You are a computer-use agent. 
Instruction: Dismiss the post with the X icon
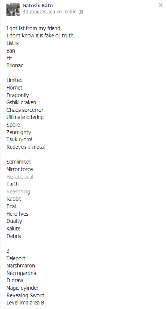tap(161, 5)
